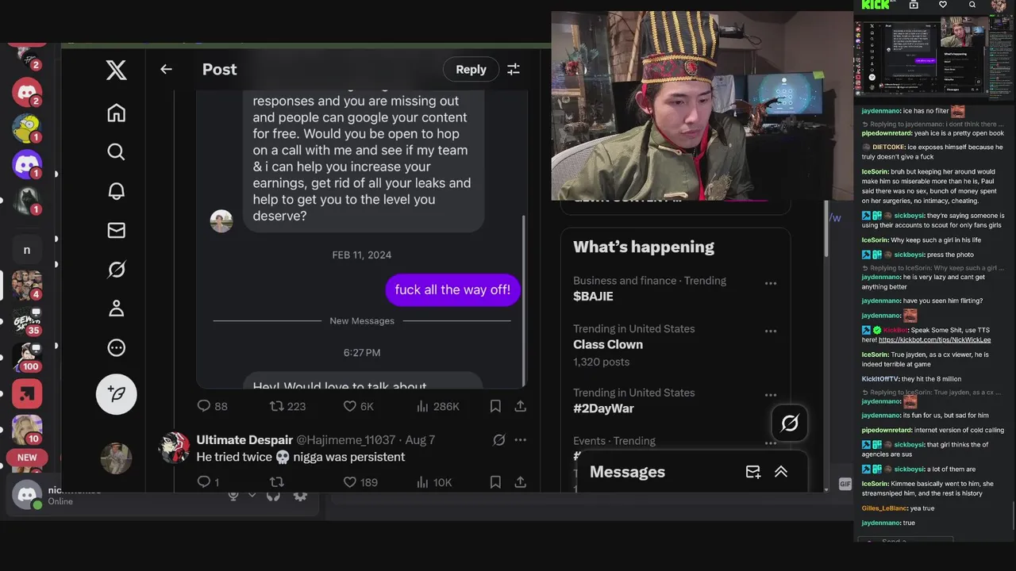
Task: Repost Ultimate Despair's comment
Action: click(277, 482)
